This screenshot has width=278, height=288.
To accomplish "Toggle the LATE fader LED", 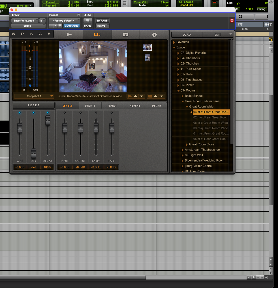I will pyautogui.click(x=112, y=113).
